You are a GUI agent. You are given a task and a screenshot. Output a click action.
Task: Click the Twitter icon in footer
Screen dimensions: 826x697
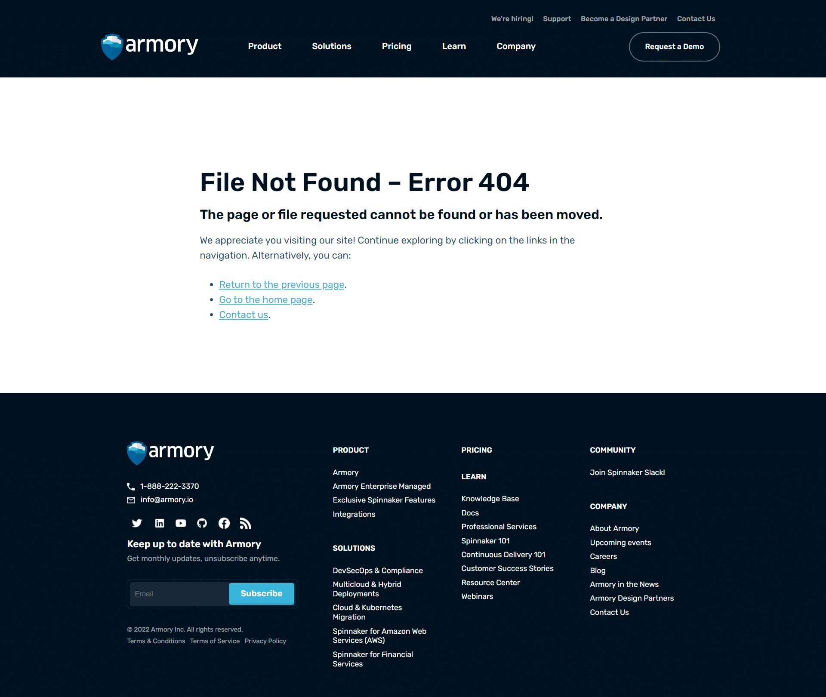click(x=136, y=524)
